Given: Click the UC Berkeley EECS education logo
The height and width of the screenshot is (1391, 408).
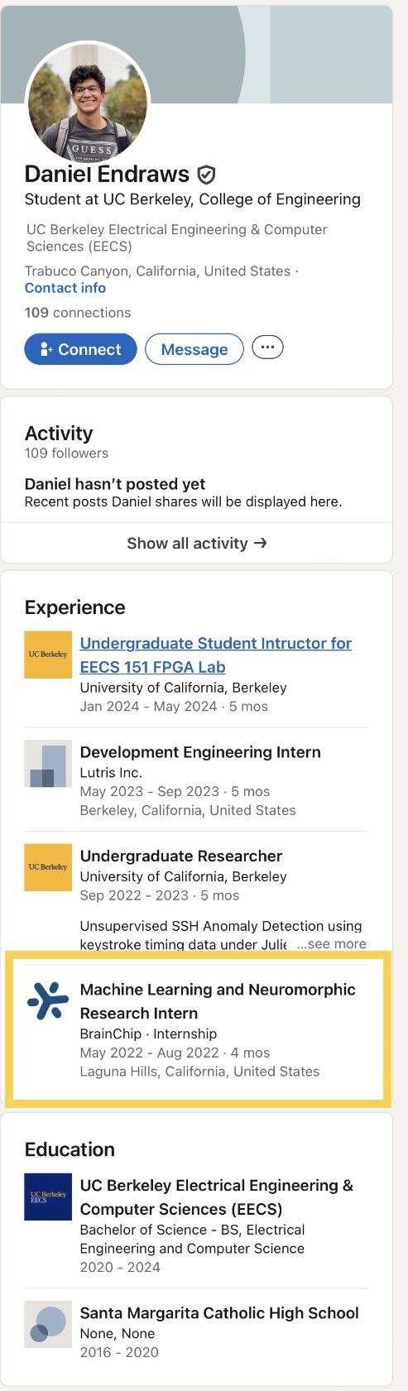Looking at the screenshot, I should (x=48, y=1197).
